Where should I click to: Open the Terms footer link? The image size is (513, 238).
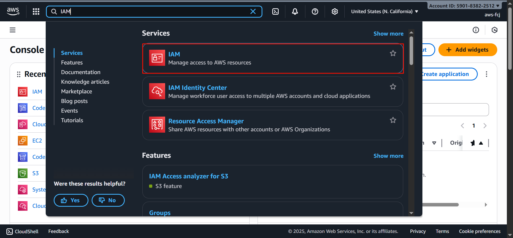[x=442, y=231]
